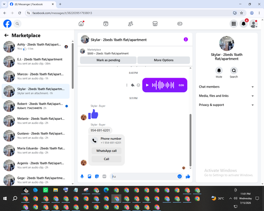Select Skylar conversation in list
Screen dimensions: 264x211
(x=35, y=91)
